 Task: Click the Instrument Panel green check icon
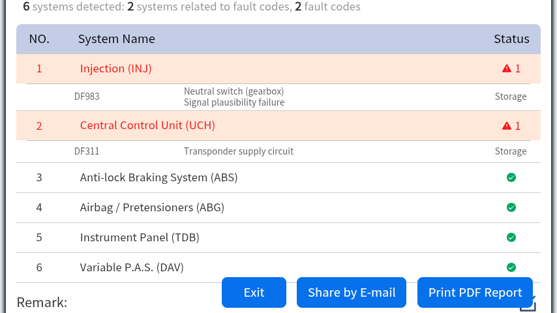(511, 237)
